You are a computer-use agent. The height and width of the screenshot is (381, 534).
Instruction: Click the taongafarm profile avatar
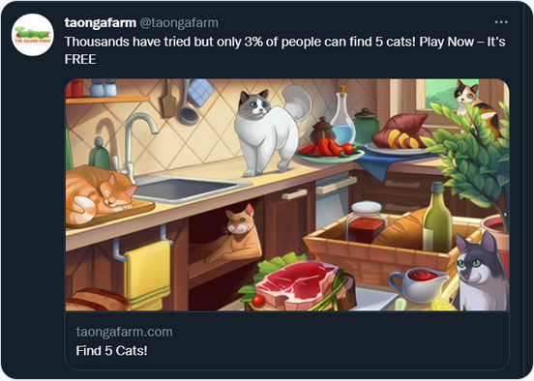(33, 35)
